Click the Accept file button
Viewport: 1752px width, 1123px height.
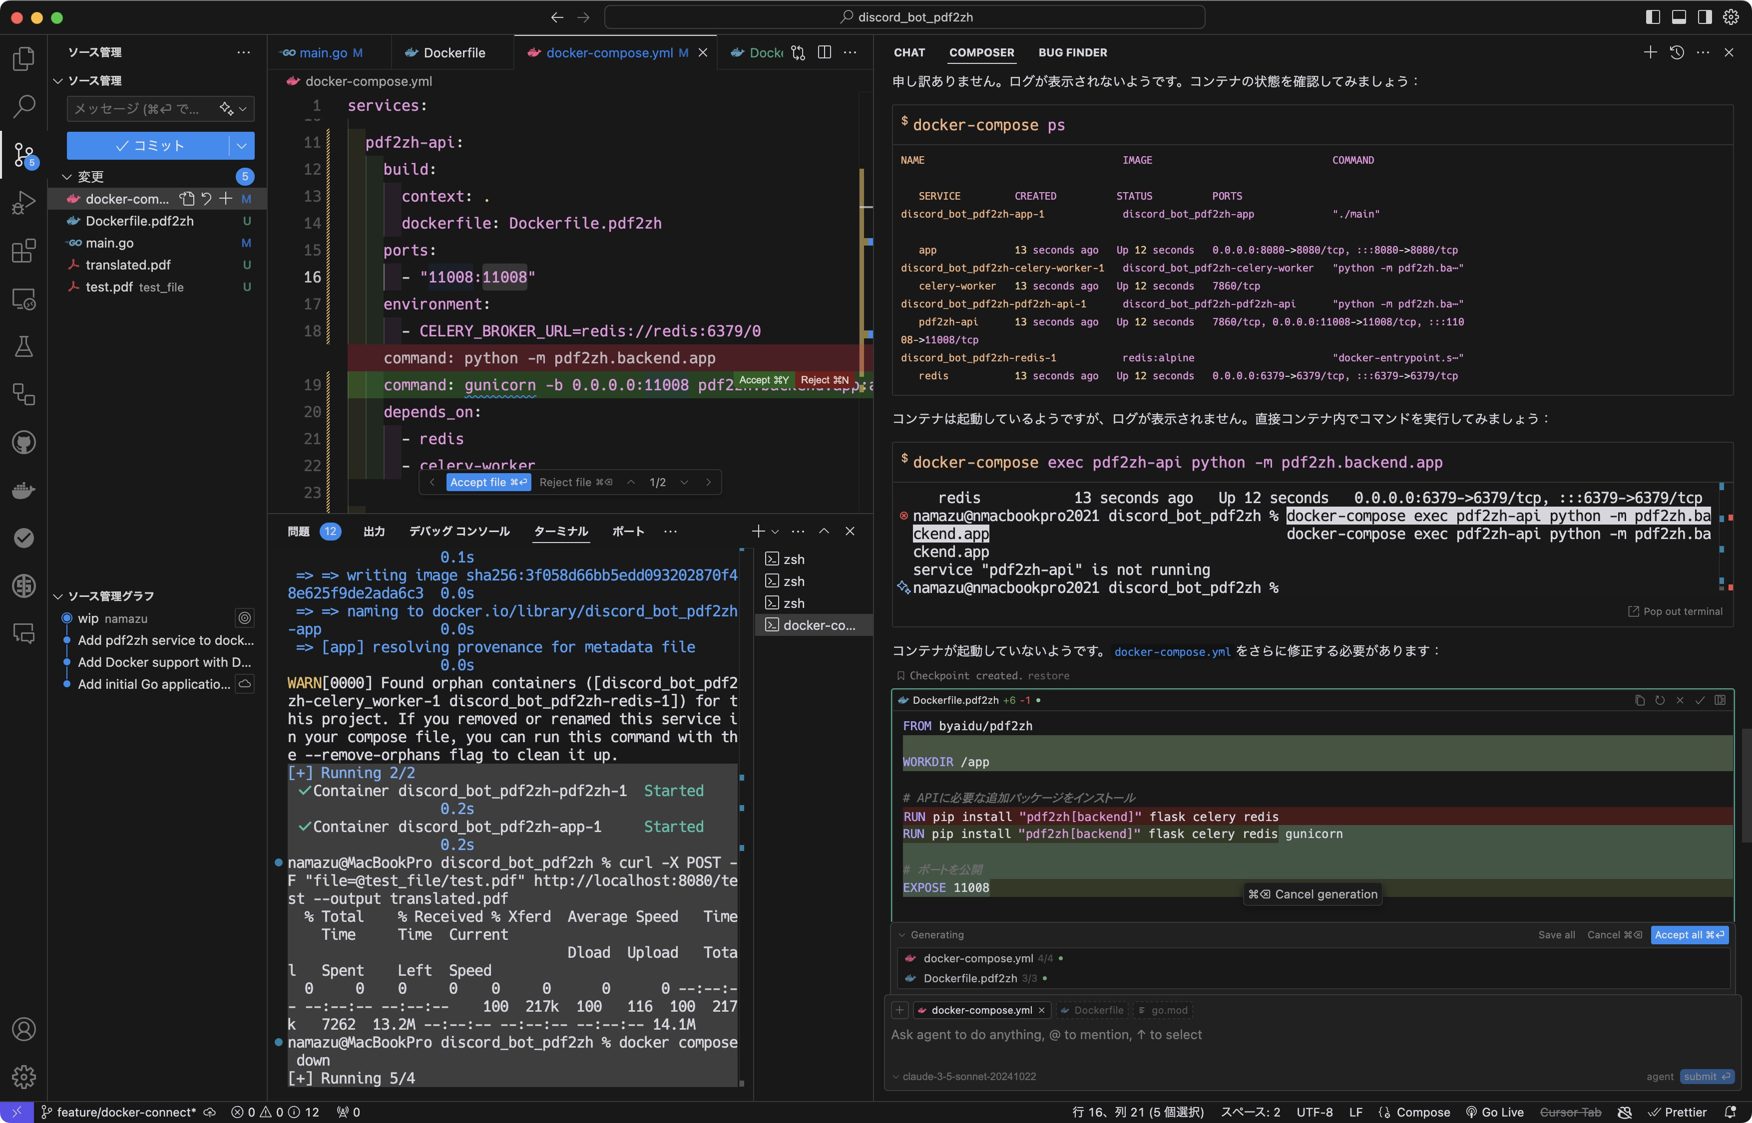click(x=487, y=482)
